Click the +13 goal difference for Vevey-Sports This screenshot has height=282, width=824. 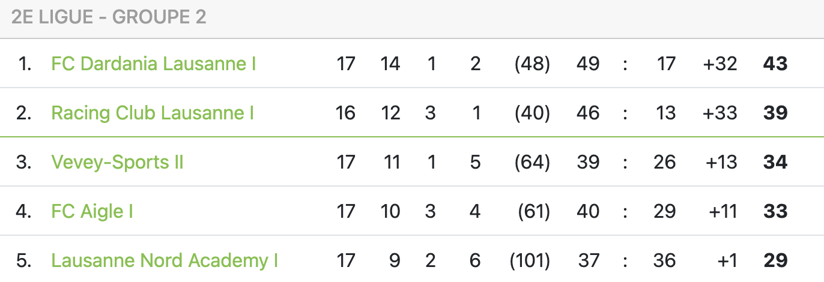[719, 162]
